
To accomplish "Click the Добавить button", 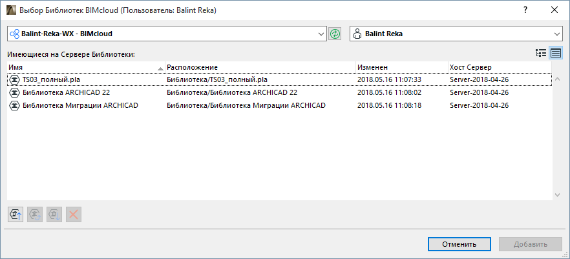I will [531, 244].
